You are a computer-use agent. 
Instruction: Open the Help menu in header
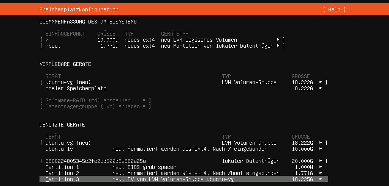point(334,9)
